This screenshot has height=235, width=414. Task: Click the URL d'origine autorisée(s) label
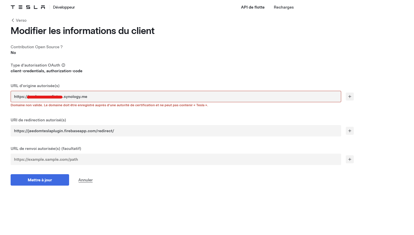tap(35, 86)
